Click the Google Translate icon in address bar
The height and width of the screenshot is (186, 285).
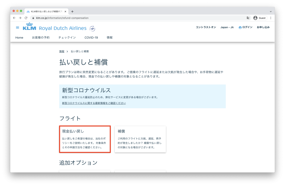click(x=248, y=18)
